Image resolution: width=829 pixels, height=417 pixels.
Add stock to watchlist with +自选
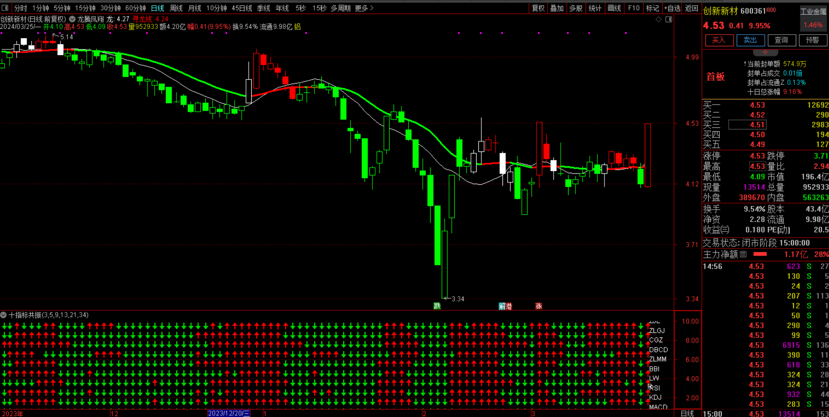tap(672, 8)
